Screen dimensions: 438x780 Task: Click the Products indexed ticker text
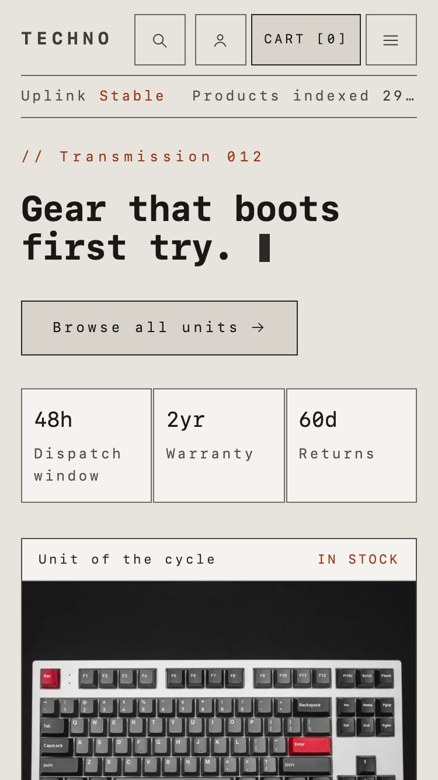(303, 96)
